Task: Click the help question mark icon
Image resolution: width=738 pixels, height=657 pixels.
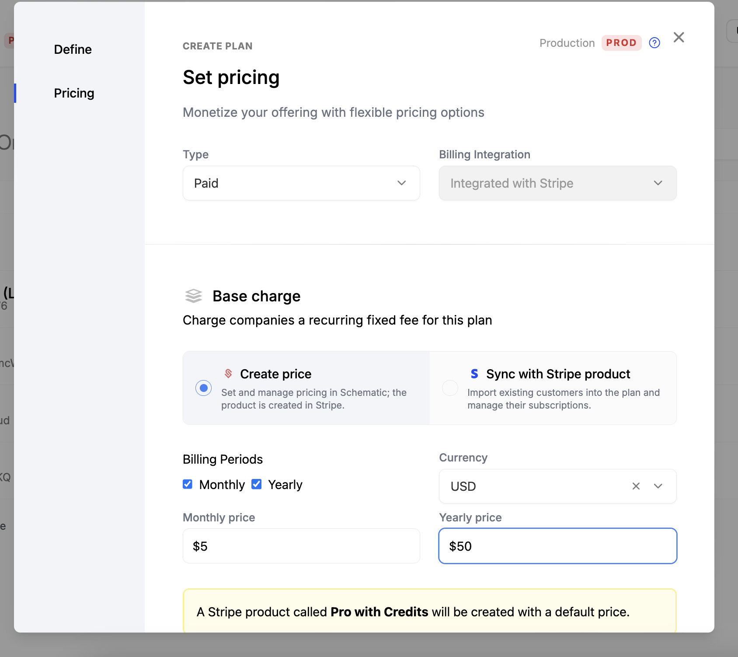Action: point(654,43)
